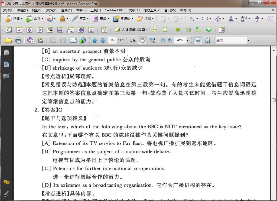Click the scrollbar up arrow button
The image size is (277, 201).
tap(273, 50)
